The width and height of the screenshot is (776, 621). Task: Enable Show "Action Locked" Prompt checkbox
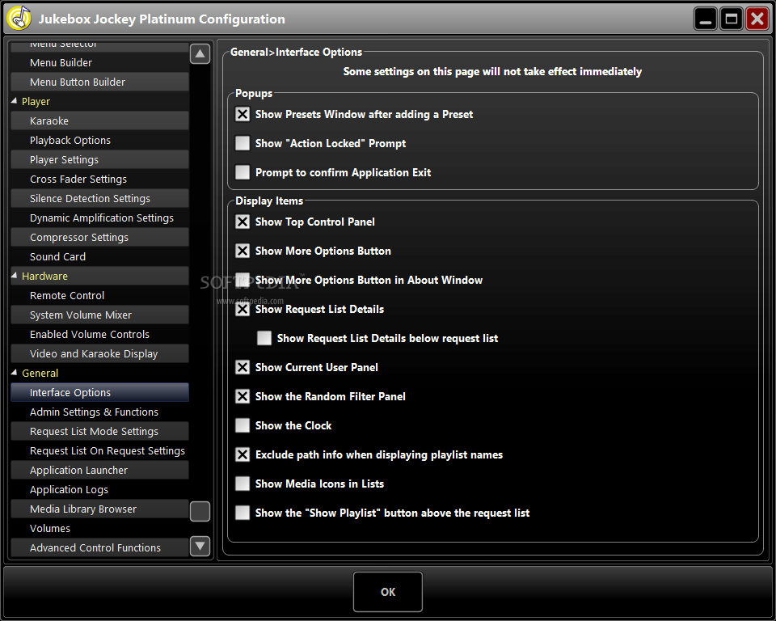point(242,143)
